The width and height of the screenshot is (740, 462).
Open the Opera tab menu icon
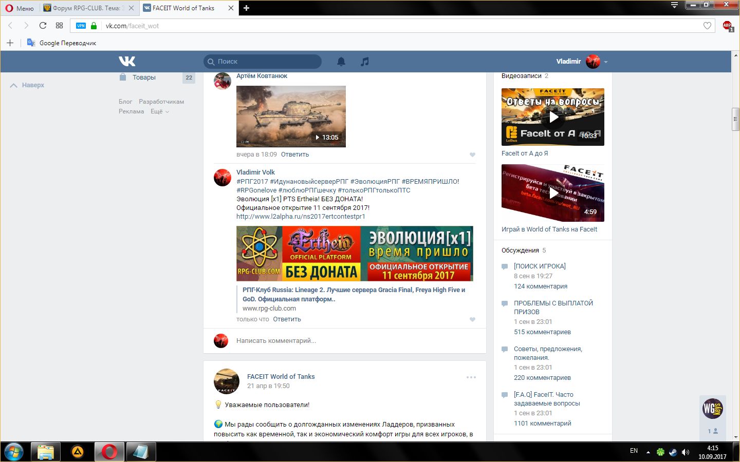(x=674, y=5)
